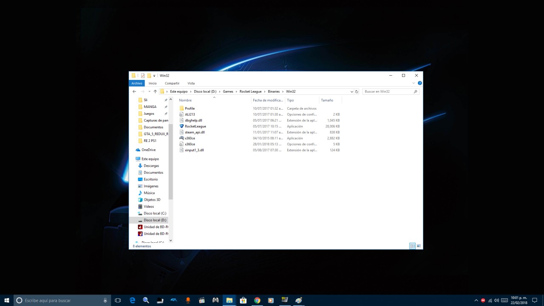Launch Microsoft Edge from taskbar
This screenshot has height=306, width=544.
coord(132,300)
